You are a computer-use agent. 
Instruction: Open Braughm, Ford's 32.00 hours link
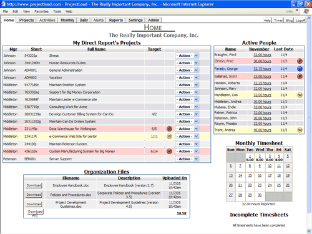262,55
